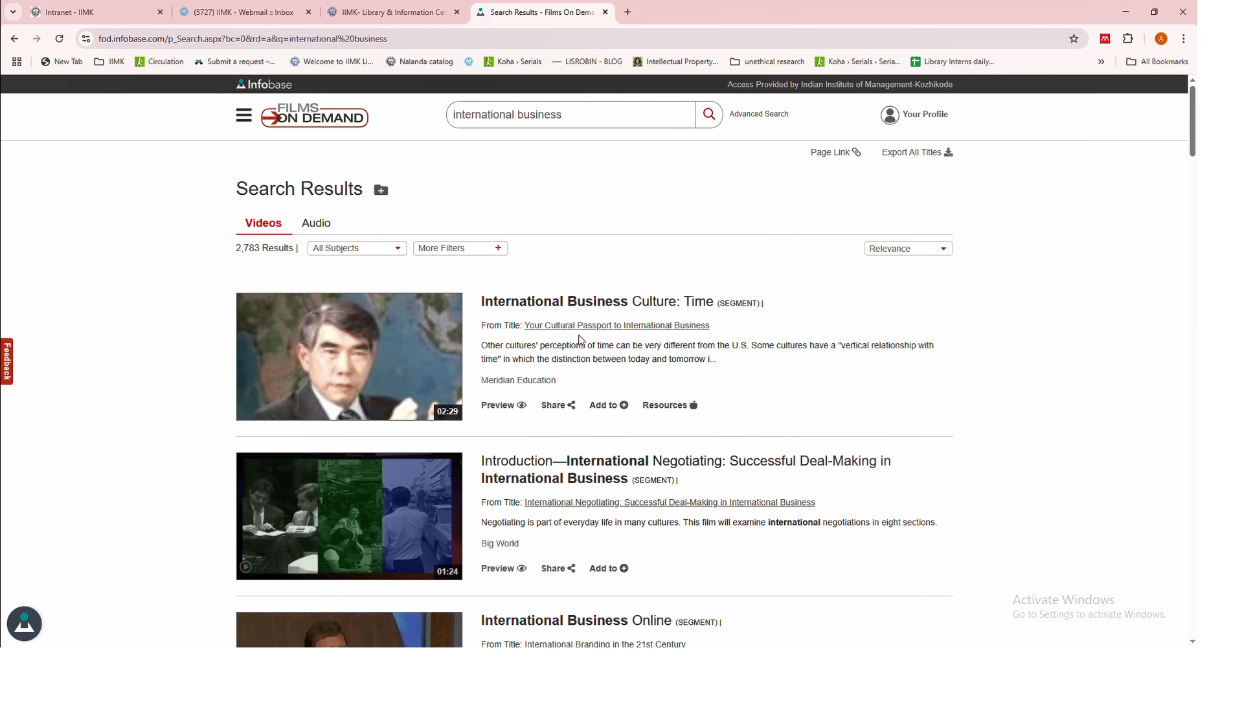Open the Advanced Search link
Viewport: 1242px width, 707px height.
click(758, 115)
